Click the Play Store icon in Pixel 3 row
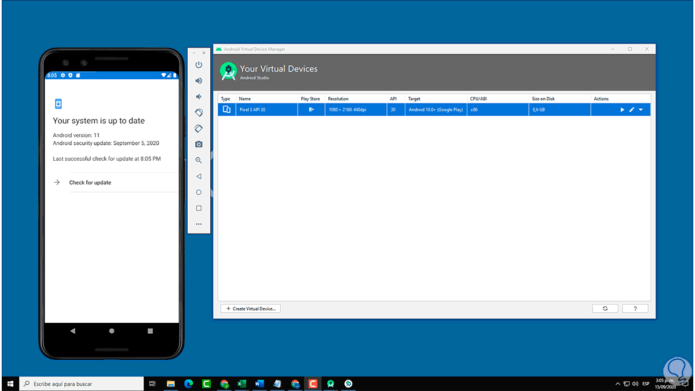 pos(312,109)
